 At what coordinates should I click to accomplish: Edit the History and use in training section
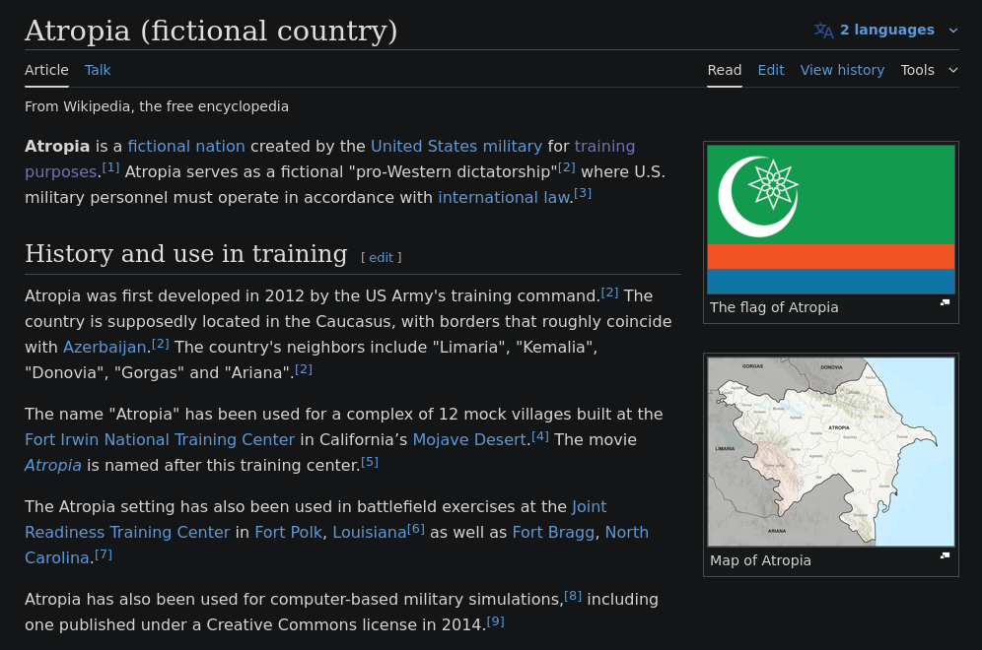pyautogui.click(x=381, y=258)
